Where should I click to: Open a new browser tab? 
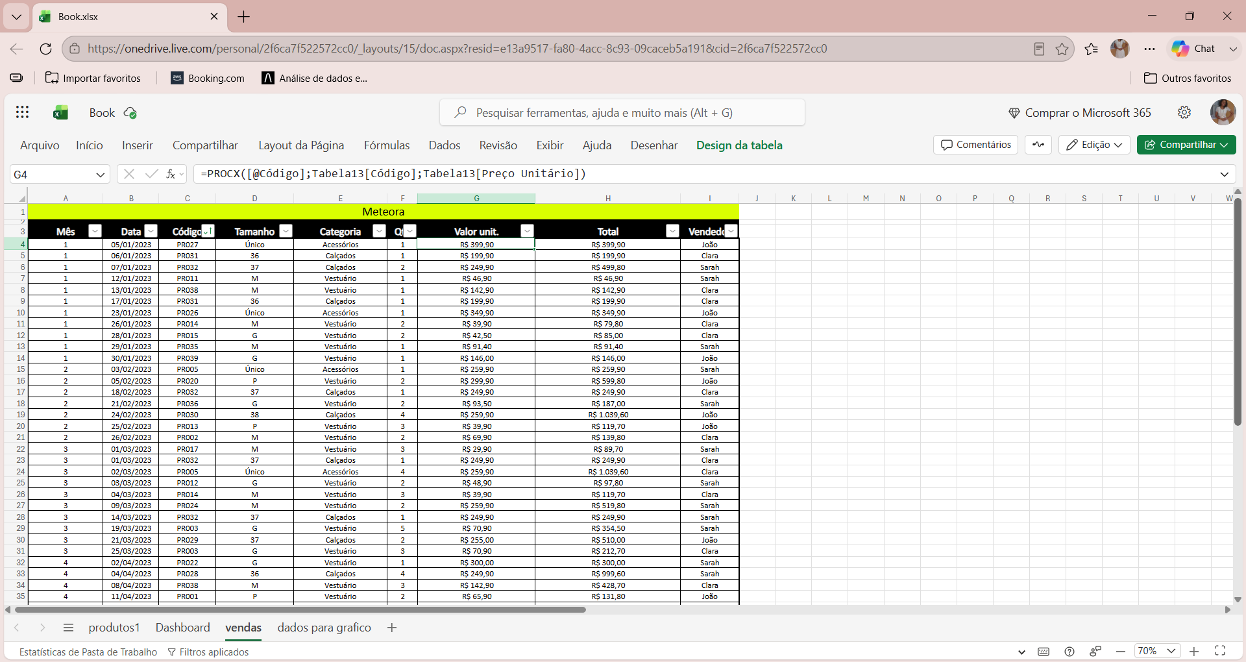click(244, 17)
